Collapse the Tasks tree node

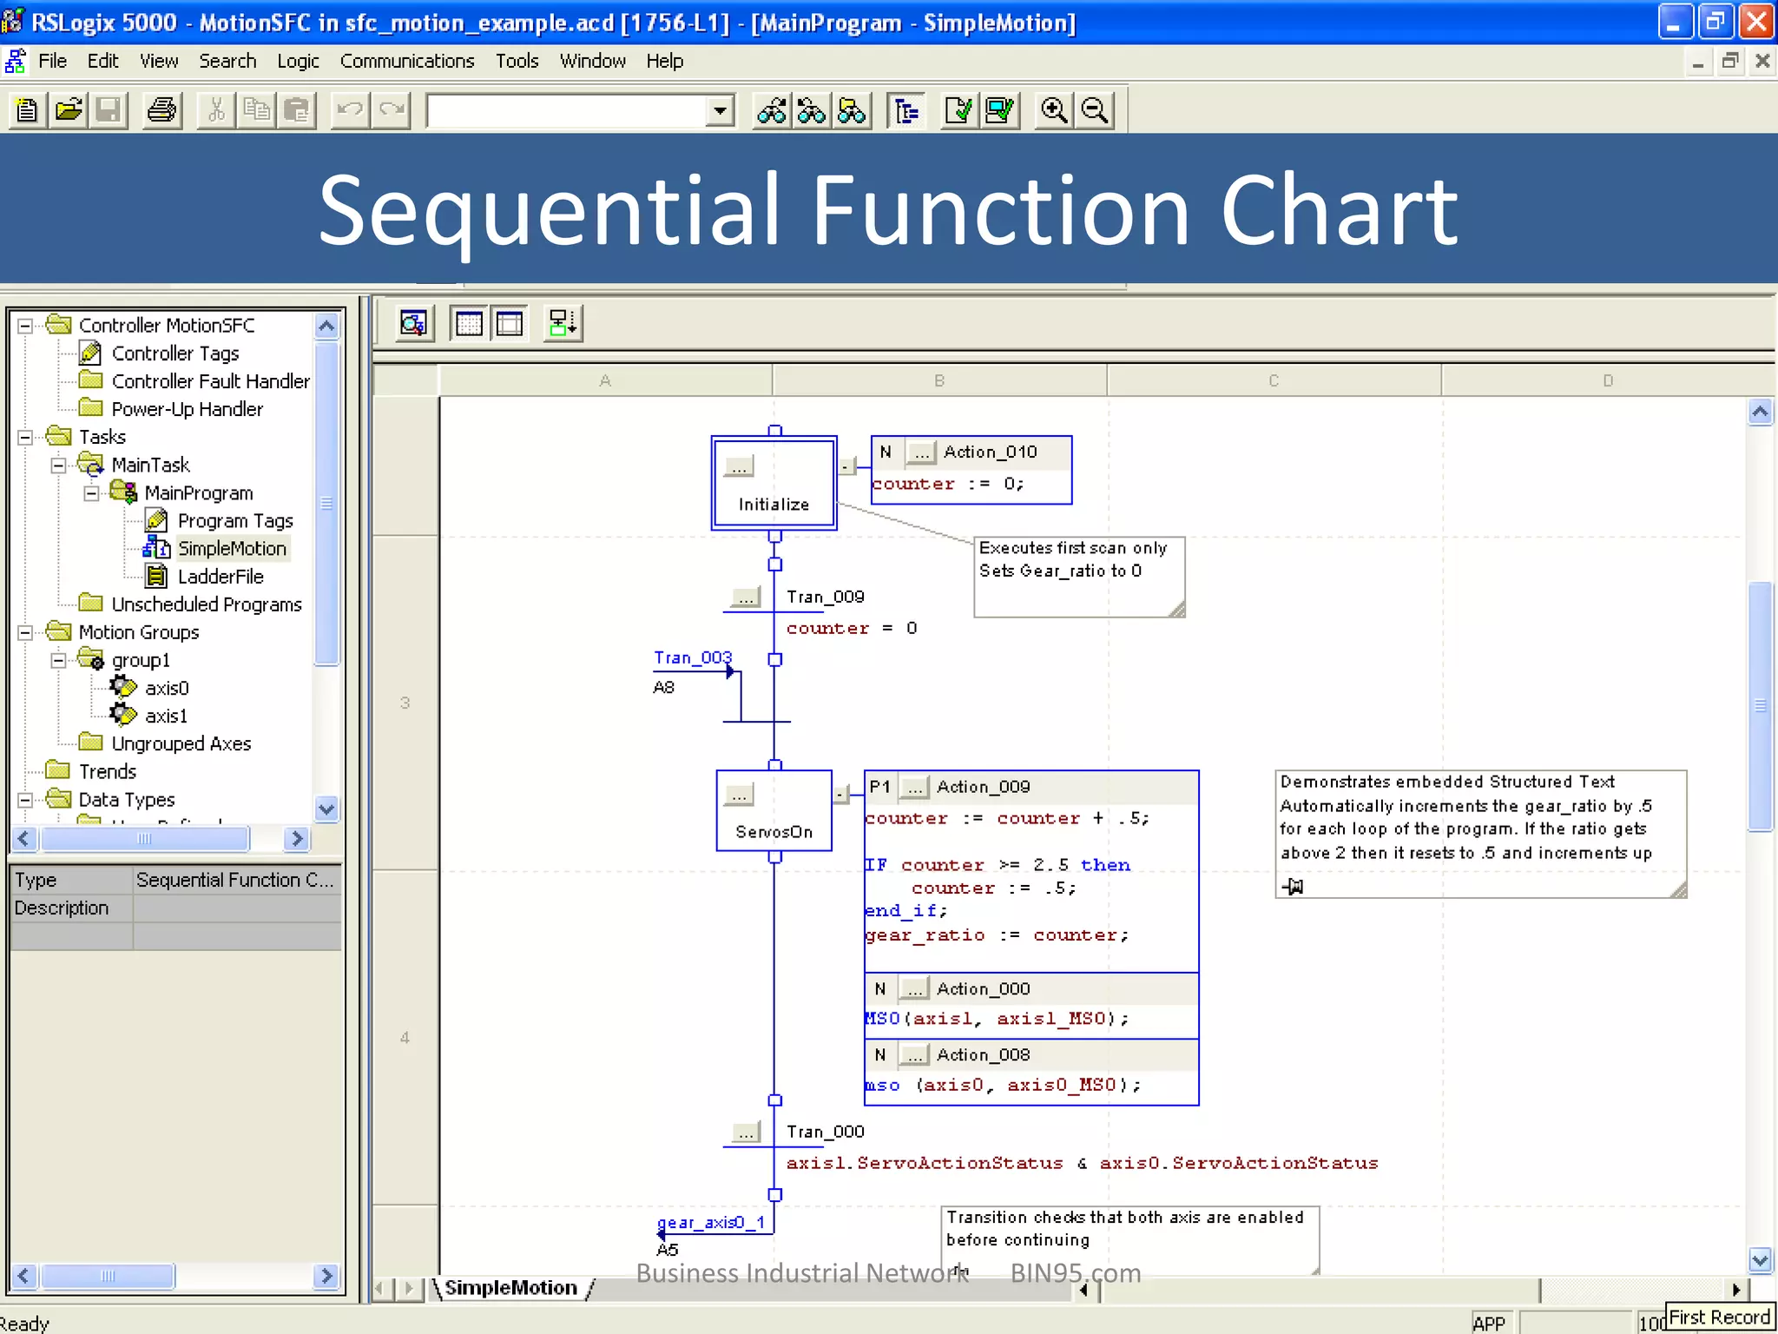25,437
